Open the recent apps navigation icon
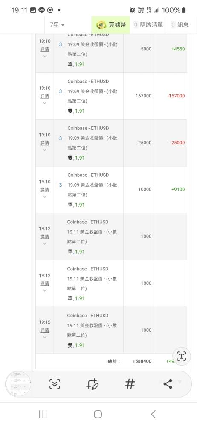The image size is (197, 427). (43, 414)
